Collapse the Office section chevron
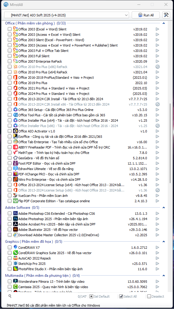The width and height of the screenshot is (174, 309). [x=164, y=23]
